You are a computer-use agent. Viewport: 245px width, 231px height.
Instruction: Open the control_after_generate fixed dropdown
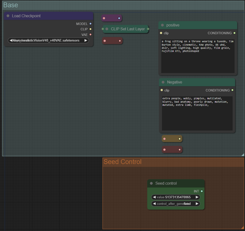[x=175, y=203]
